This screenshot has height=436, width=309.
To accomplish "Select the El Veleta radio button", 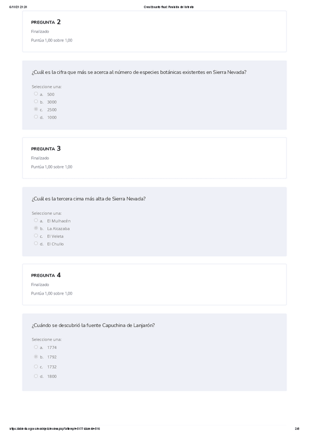I will tap(36, 236).
